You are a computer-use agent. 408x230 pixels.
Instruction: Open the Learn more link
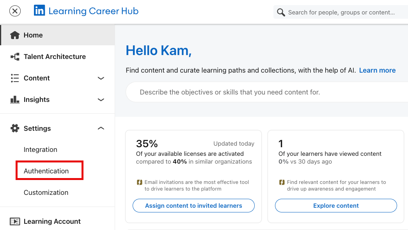(x=377, y=70)
